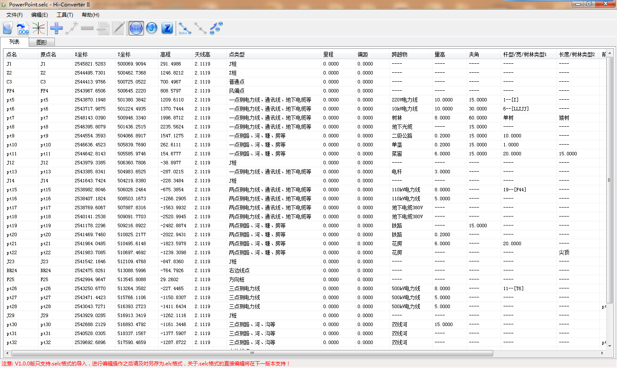Click the horizontal scrollbar thumb at bottom
Image resolution: width=617 pixels, height=368 pixels.
pyautogui.click(x=252, y=353)
